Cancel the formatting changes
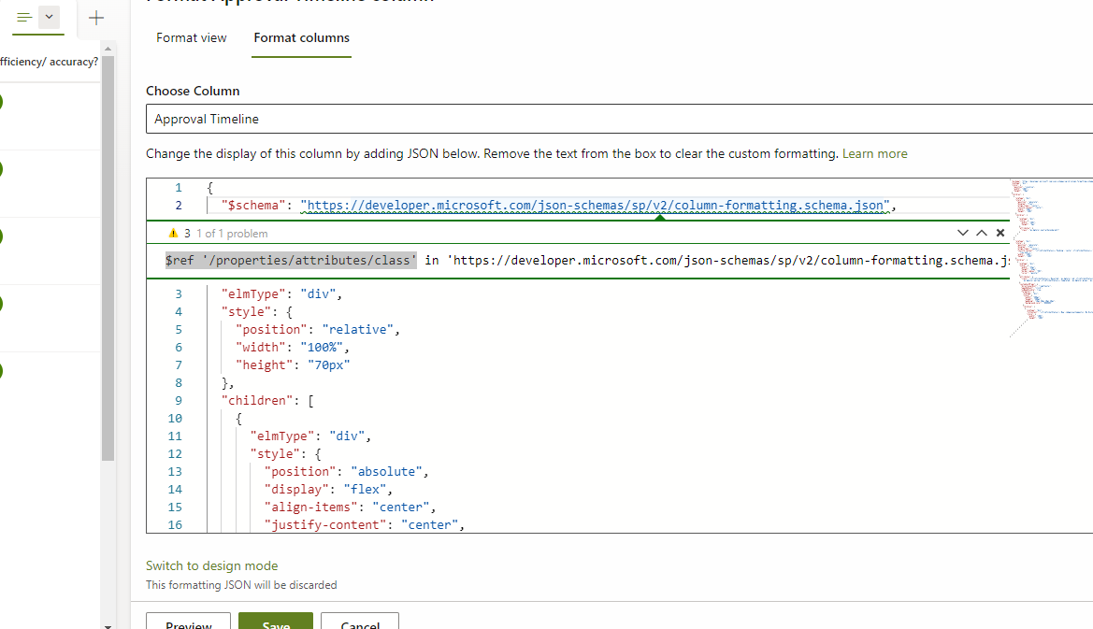 [360, 622]
